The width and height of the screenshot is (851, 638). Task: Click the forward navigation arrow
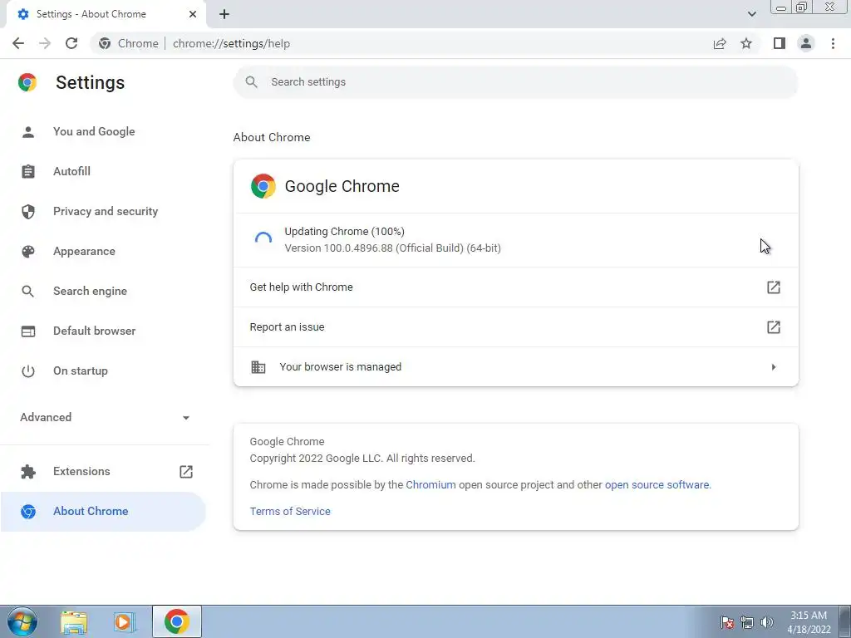(45, 43)
